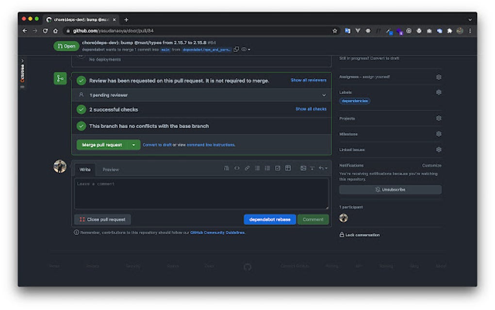The height and width of the screenshot is (310, 495).
Task: Open command line instructions link
Action: coord(211,145)
